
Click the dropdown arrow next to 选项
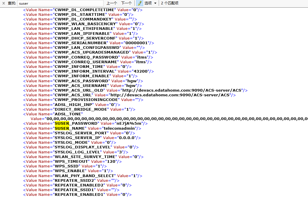tap(155, 3)
